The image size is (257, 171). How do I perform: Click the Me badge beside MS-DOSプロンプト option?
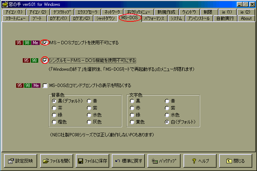click(35, 43)
